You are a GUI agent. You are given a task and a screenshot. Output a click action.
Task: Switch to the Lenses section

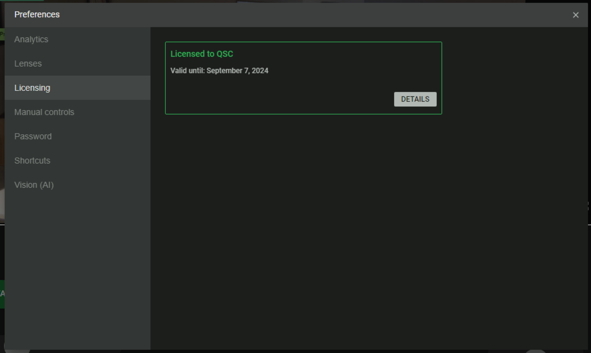(x=28, y=64)
